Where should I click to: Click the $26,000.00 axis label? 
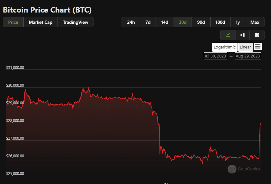pyautogui.click(x=15, y=156)
